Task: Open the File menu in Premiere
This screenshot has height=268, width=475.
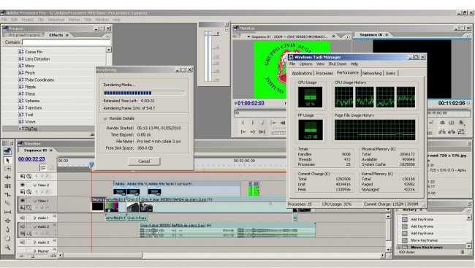Action: pos(4,20)
